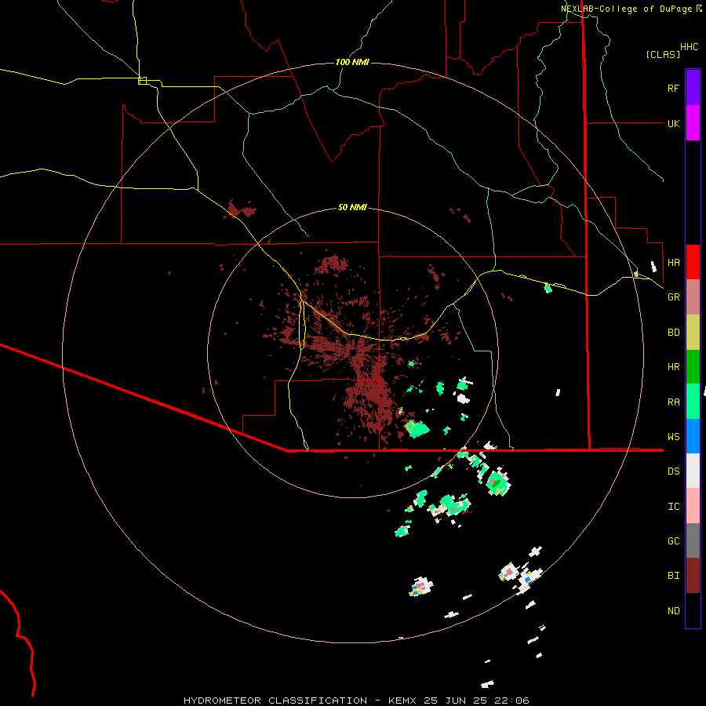Click the NEXLAB-College of DuPage credit text
The width and height of the screenshot is (706, 706).
(x=631, y=9)
